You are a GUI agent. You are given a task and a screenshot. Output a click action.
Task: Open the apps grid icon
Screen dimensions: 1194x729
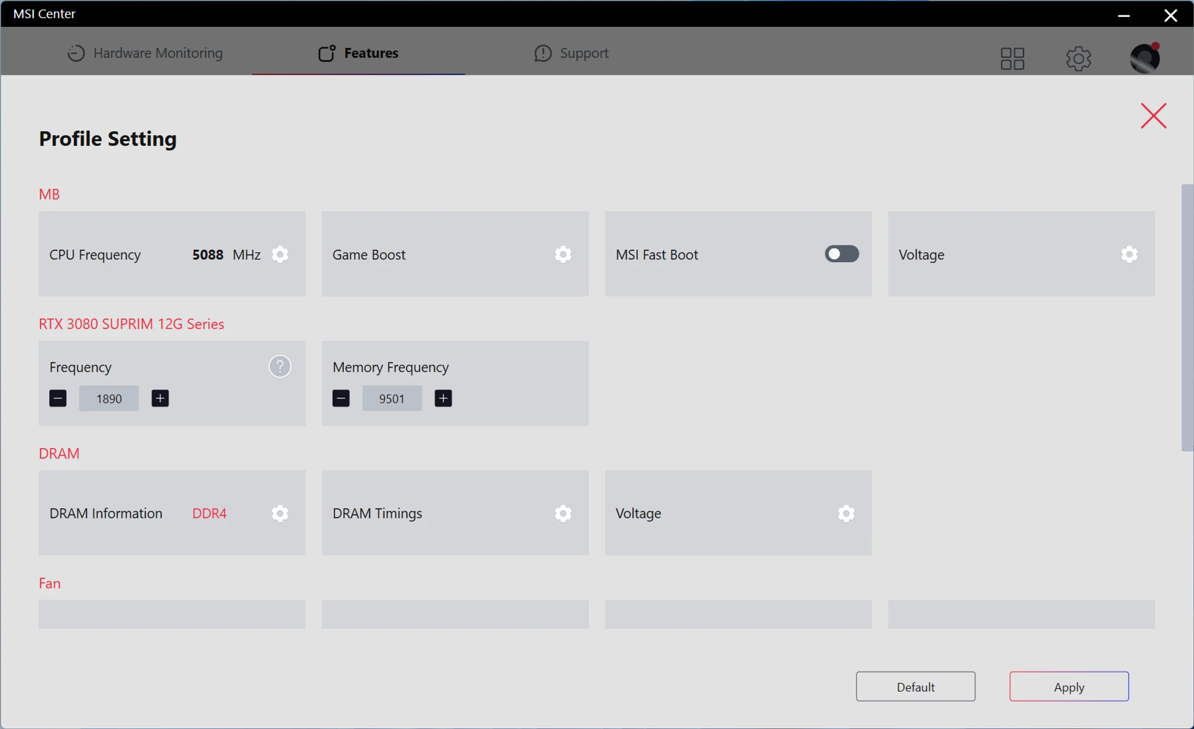click(1012, 58)
